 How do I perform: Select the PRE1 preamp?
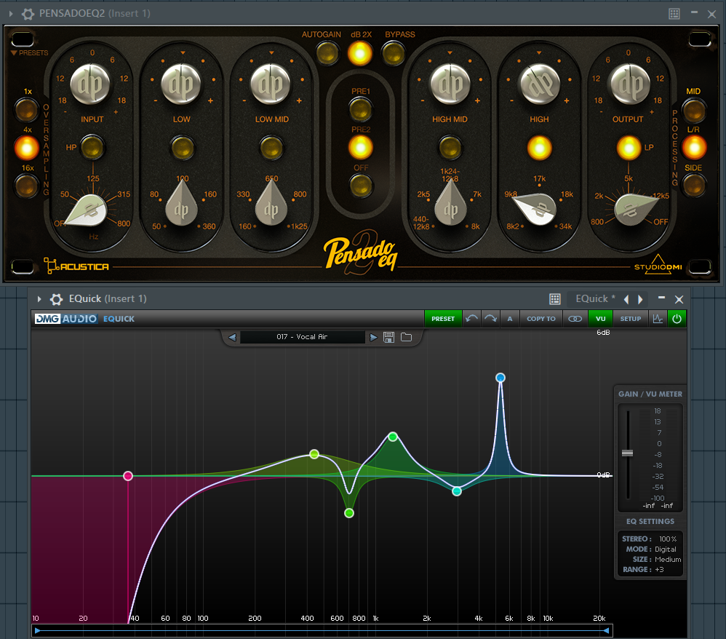pos(360,110)
